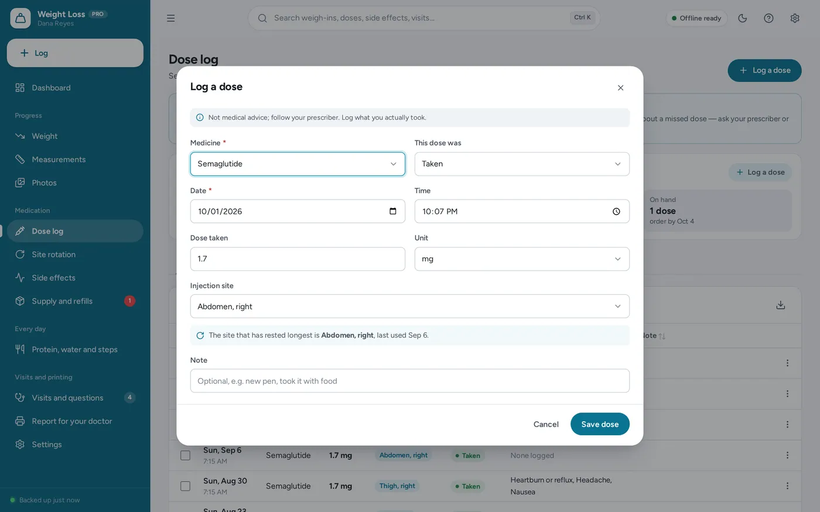Viewport: 820px width, 512px height.
Task: Open Site rotation in the sidebar
Action: 75,255
